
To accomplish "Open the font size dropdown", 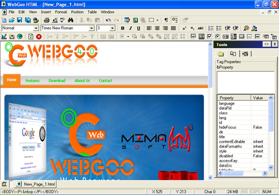I will (112, 28).
